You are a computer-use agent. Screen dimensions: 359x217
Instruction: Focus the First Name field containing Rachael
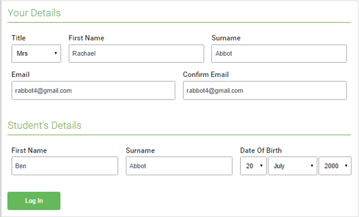pyautogui.click(x=136, y=54)
